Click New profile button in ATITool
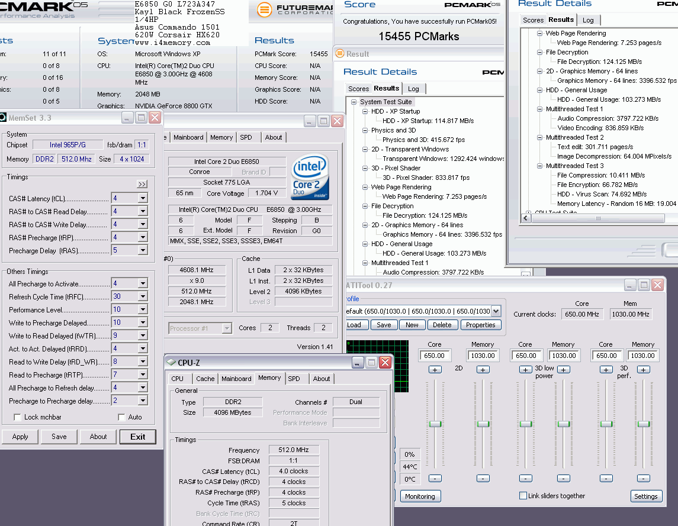This screenshot has height=526, width=678. pos(412,325)
